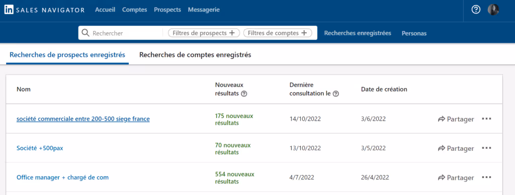This screenshot has height=195, width=515.
Task: Switch to Recherches de comptes enregistrés tab
Action: [x=195, y=55]
